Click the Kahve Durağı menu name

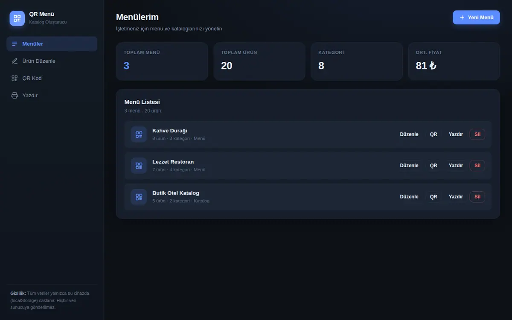coord(170,131)
